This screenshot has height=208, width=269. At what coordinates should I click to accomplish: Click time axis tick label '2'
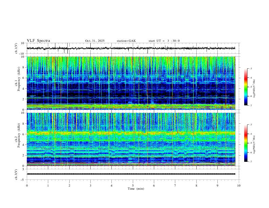tap(69, 186)
